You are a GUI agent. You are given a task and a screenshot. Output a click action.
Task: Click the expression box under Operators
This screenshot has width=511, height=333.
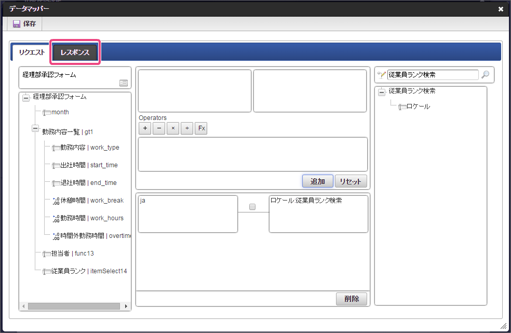253,154
